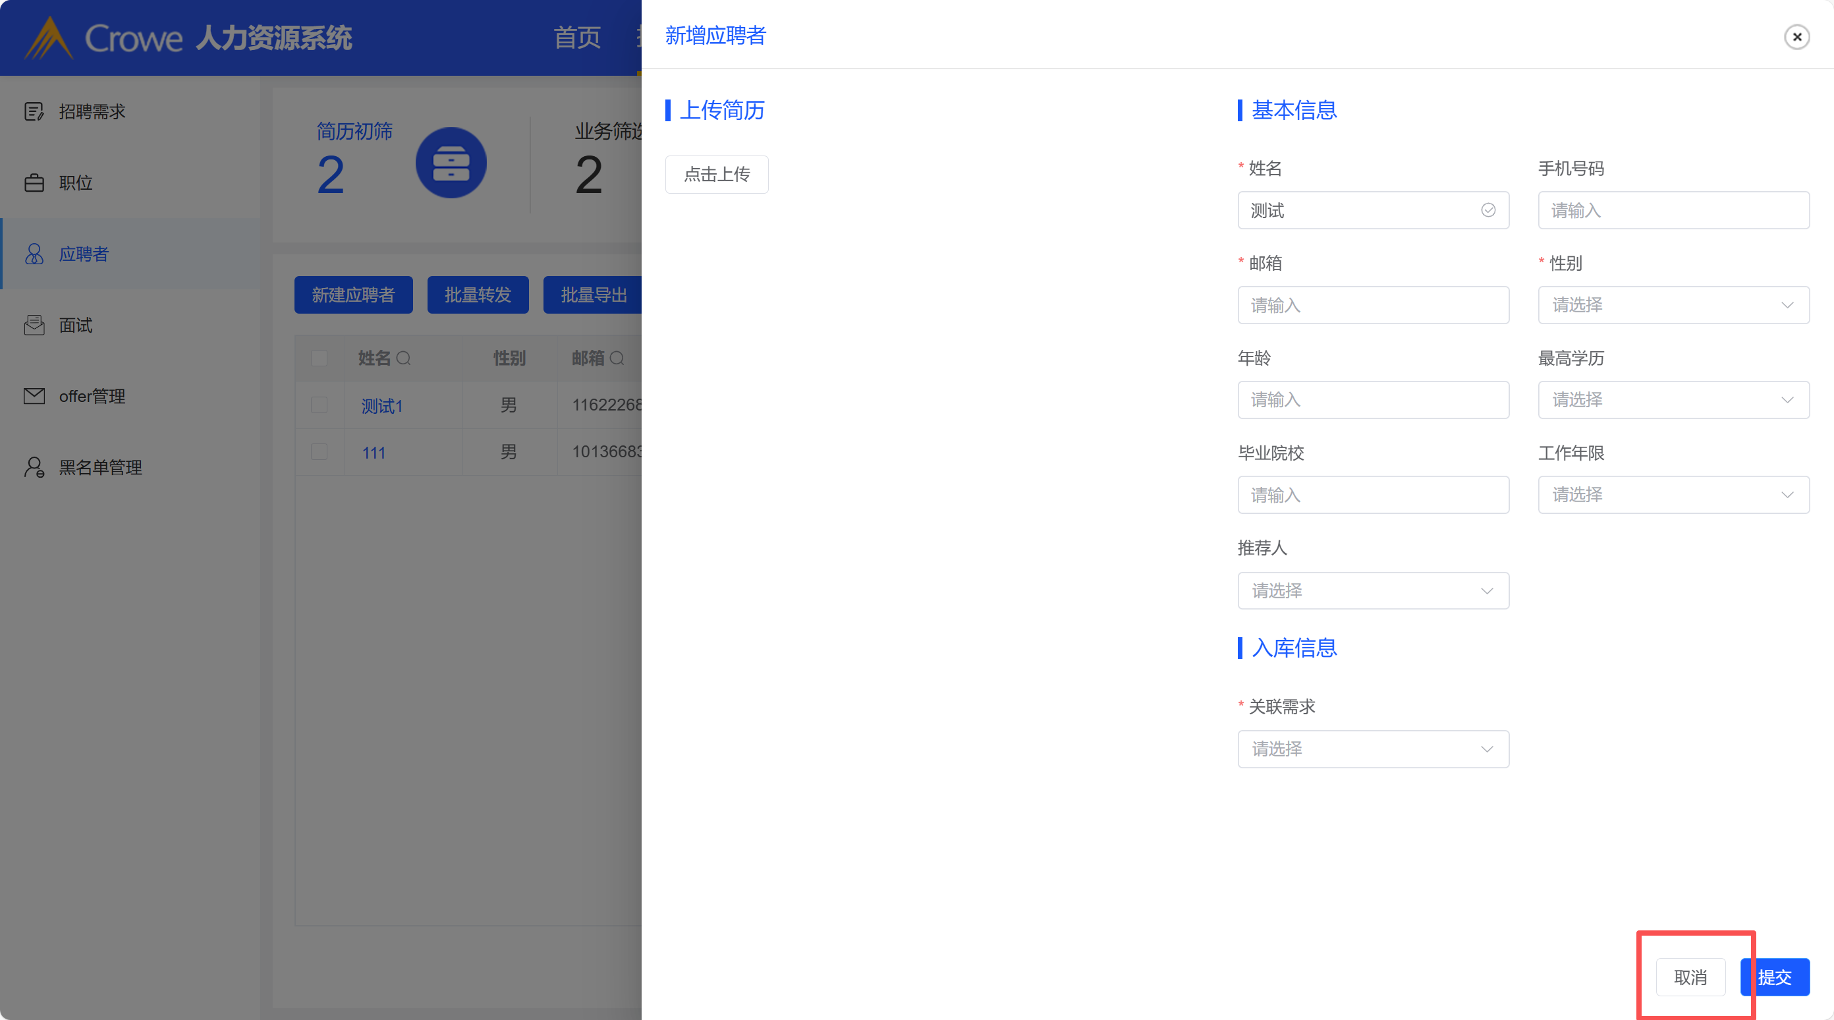Close the 新增应聘者 drawer with X
Viewport: 1834px width, 1020px height.
(1796, 37)
